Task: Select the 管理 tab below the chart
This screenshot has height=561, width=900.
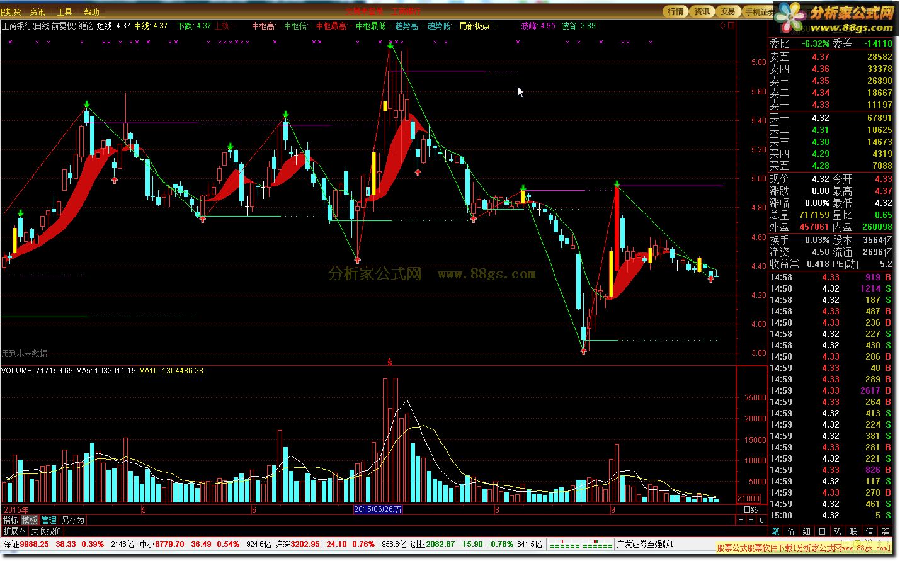Action: [48, 520]
